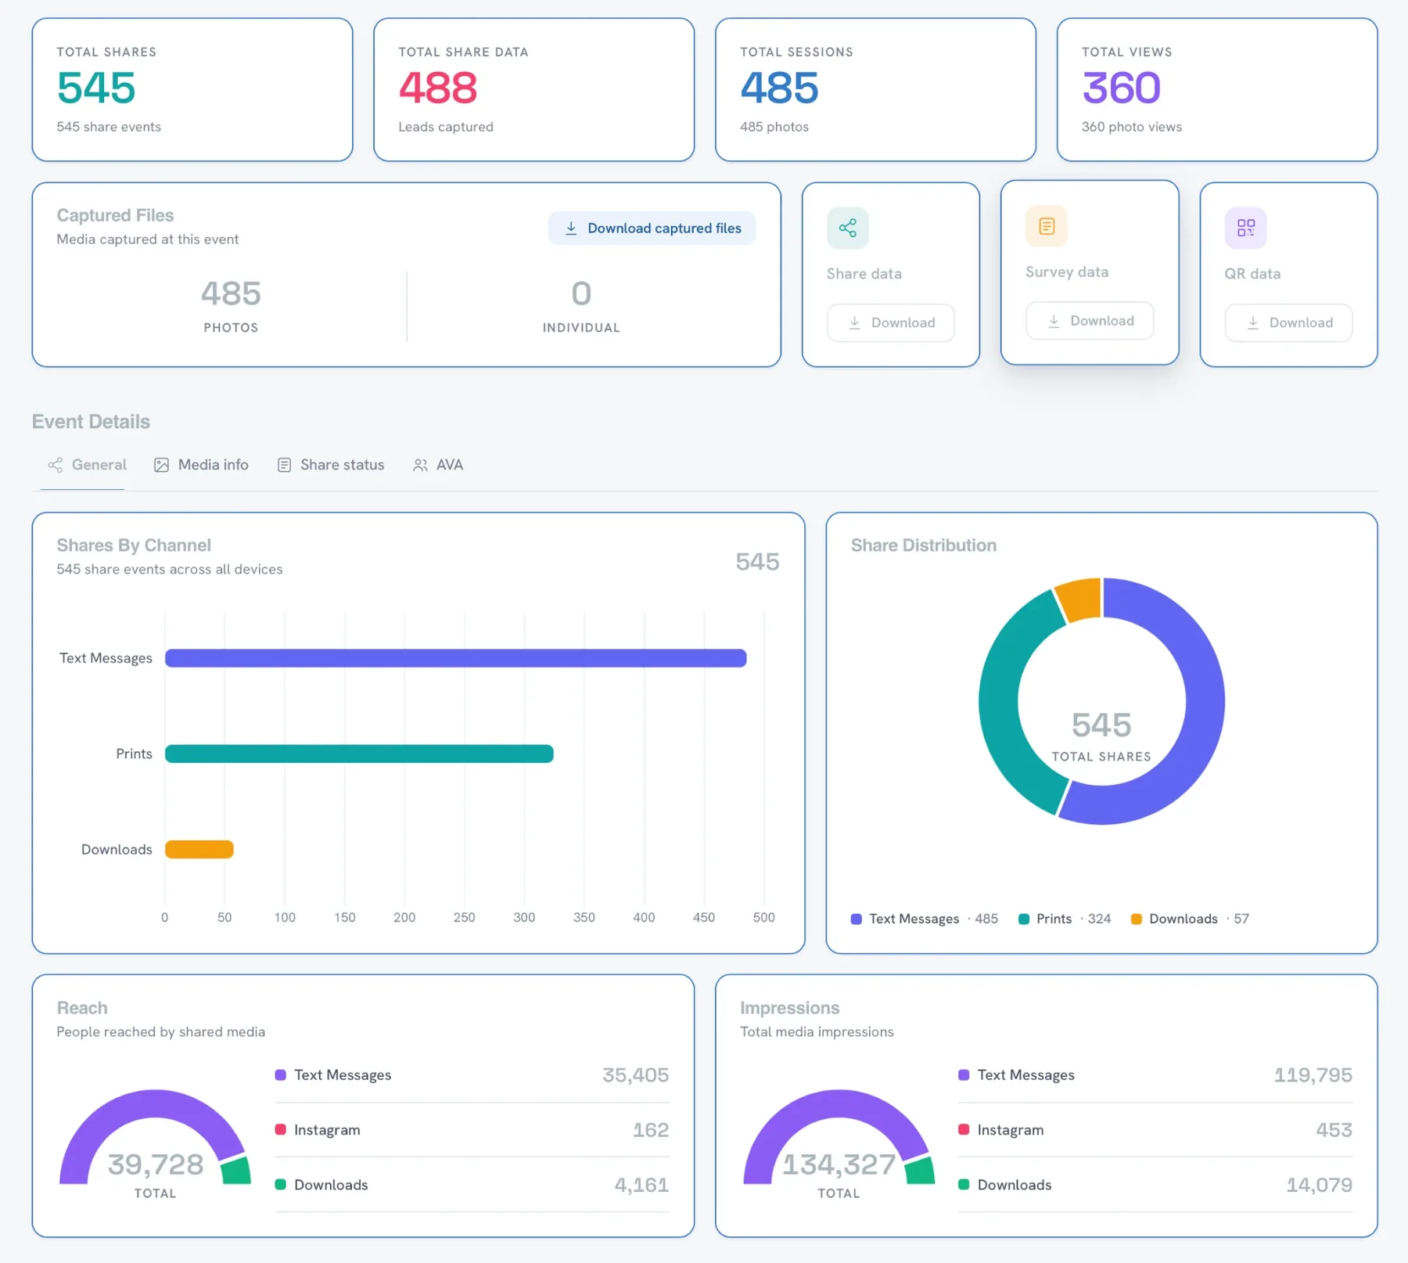The height and width of the screenshot is (1263, 1408).
Task: Click the AVA people icon
Action: click(420, 465)
